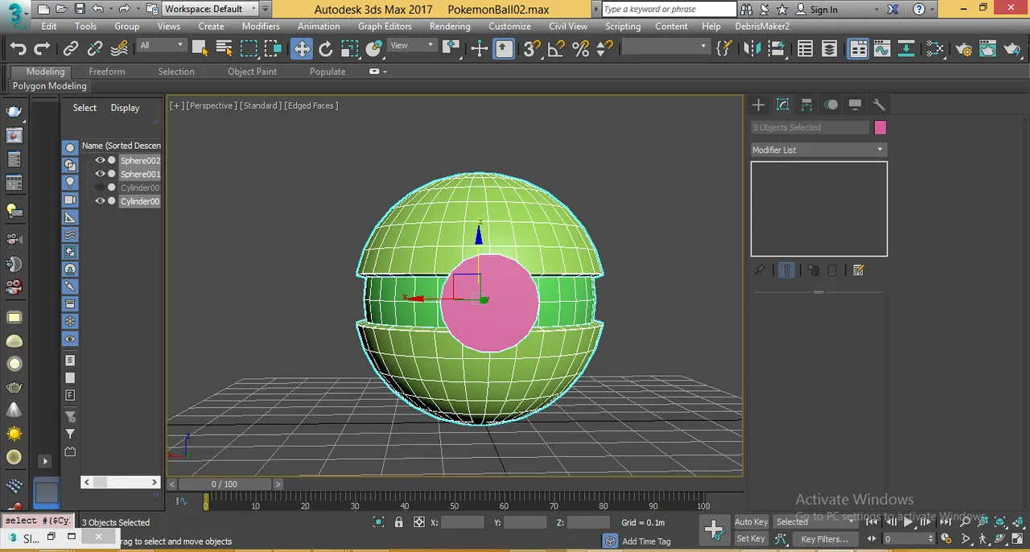Open Display menu in scene explorer
Image resolution: width=1030 pixels, height=552 pixels.
[x=125, y=108]
